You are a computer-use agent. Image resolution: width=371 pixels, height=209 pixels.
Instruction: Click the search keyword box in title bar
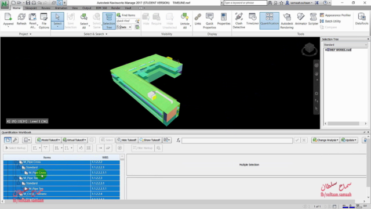coord(245,3)
